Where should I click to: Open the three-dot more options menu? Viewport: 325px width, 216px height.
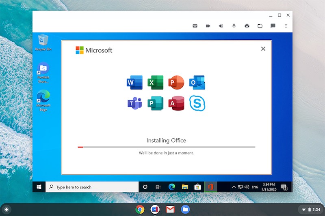tap(286, 26)
